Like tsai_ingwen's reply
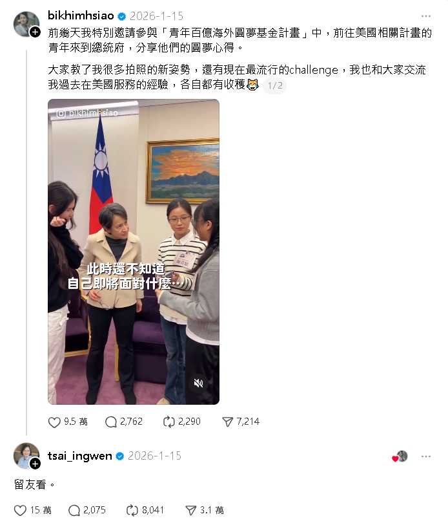 [x=20, y=510]
